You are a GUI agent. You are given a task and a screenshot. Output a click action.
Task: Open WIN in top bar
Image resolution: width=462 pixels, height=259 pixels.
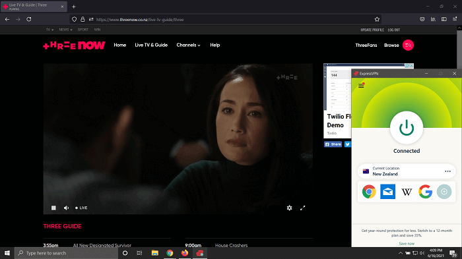[97, 30]
